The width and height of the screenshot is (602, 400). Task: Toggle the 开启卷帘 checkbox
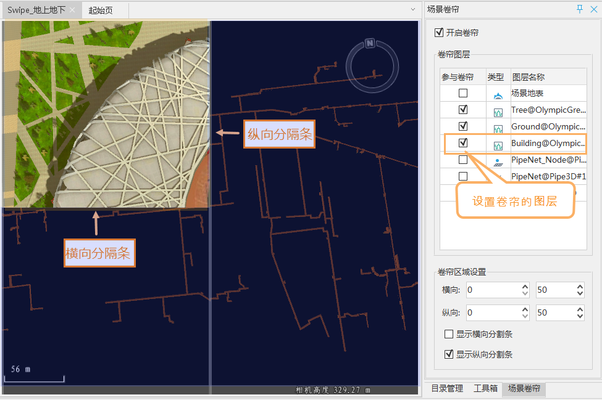(x=439, y=33)
